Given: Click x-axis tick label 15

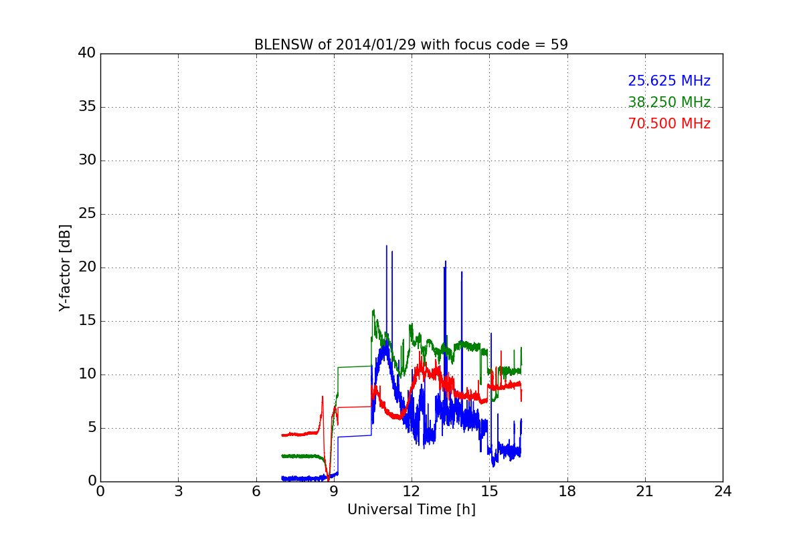Looking at the screenshot, I should tap(489, 491).
